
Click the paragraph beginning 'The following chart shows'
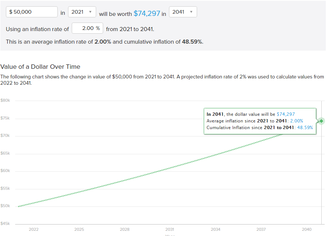click(162, 80)
